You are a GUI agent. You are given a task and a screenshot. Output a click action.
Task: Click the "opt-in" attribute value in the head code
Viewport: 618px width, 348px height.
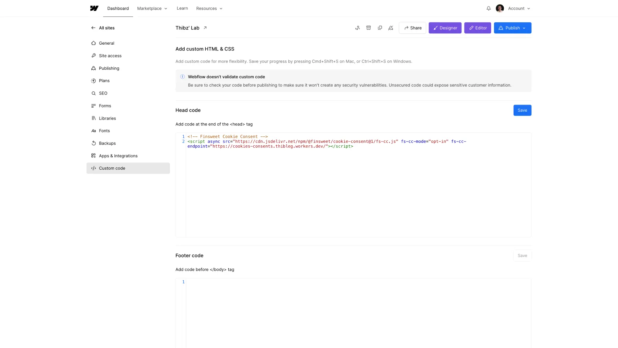click(x=438, y=141)
